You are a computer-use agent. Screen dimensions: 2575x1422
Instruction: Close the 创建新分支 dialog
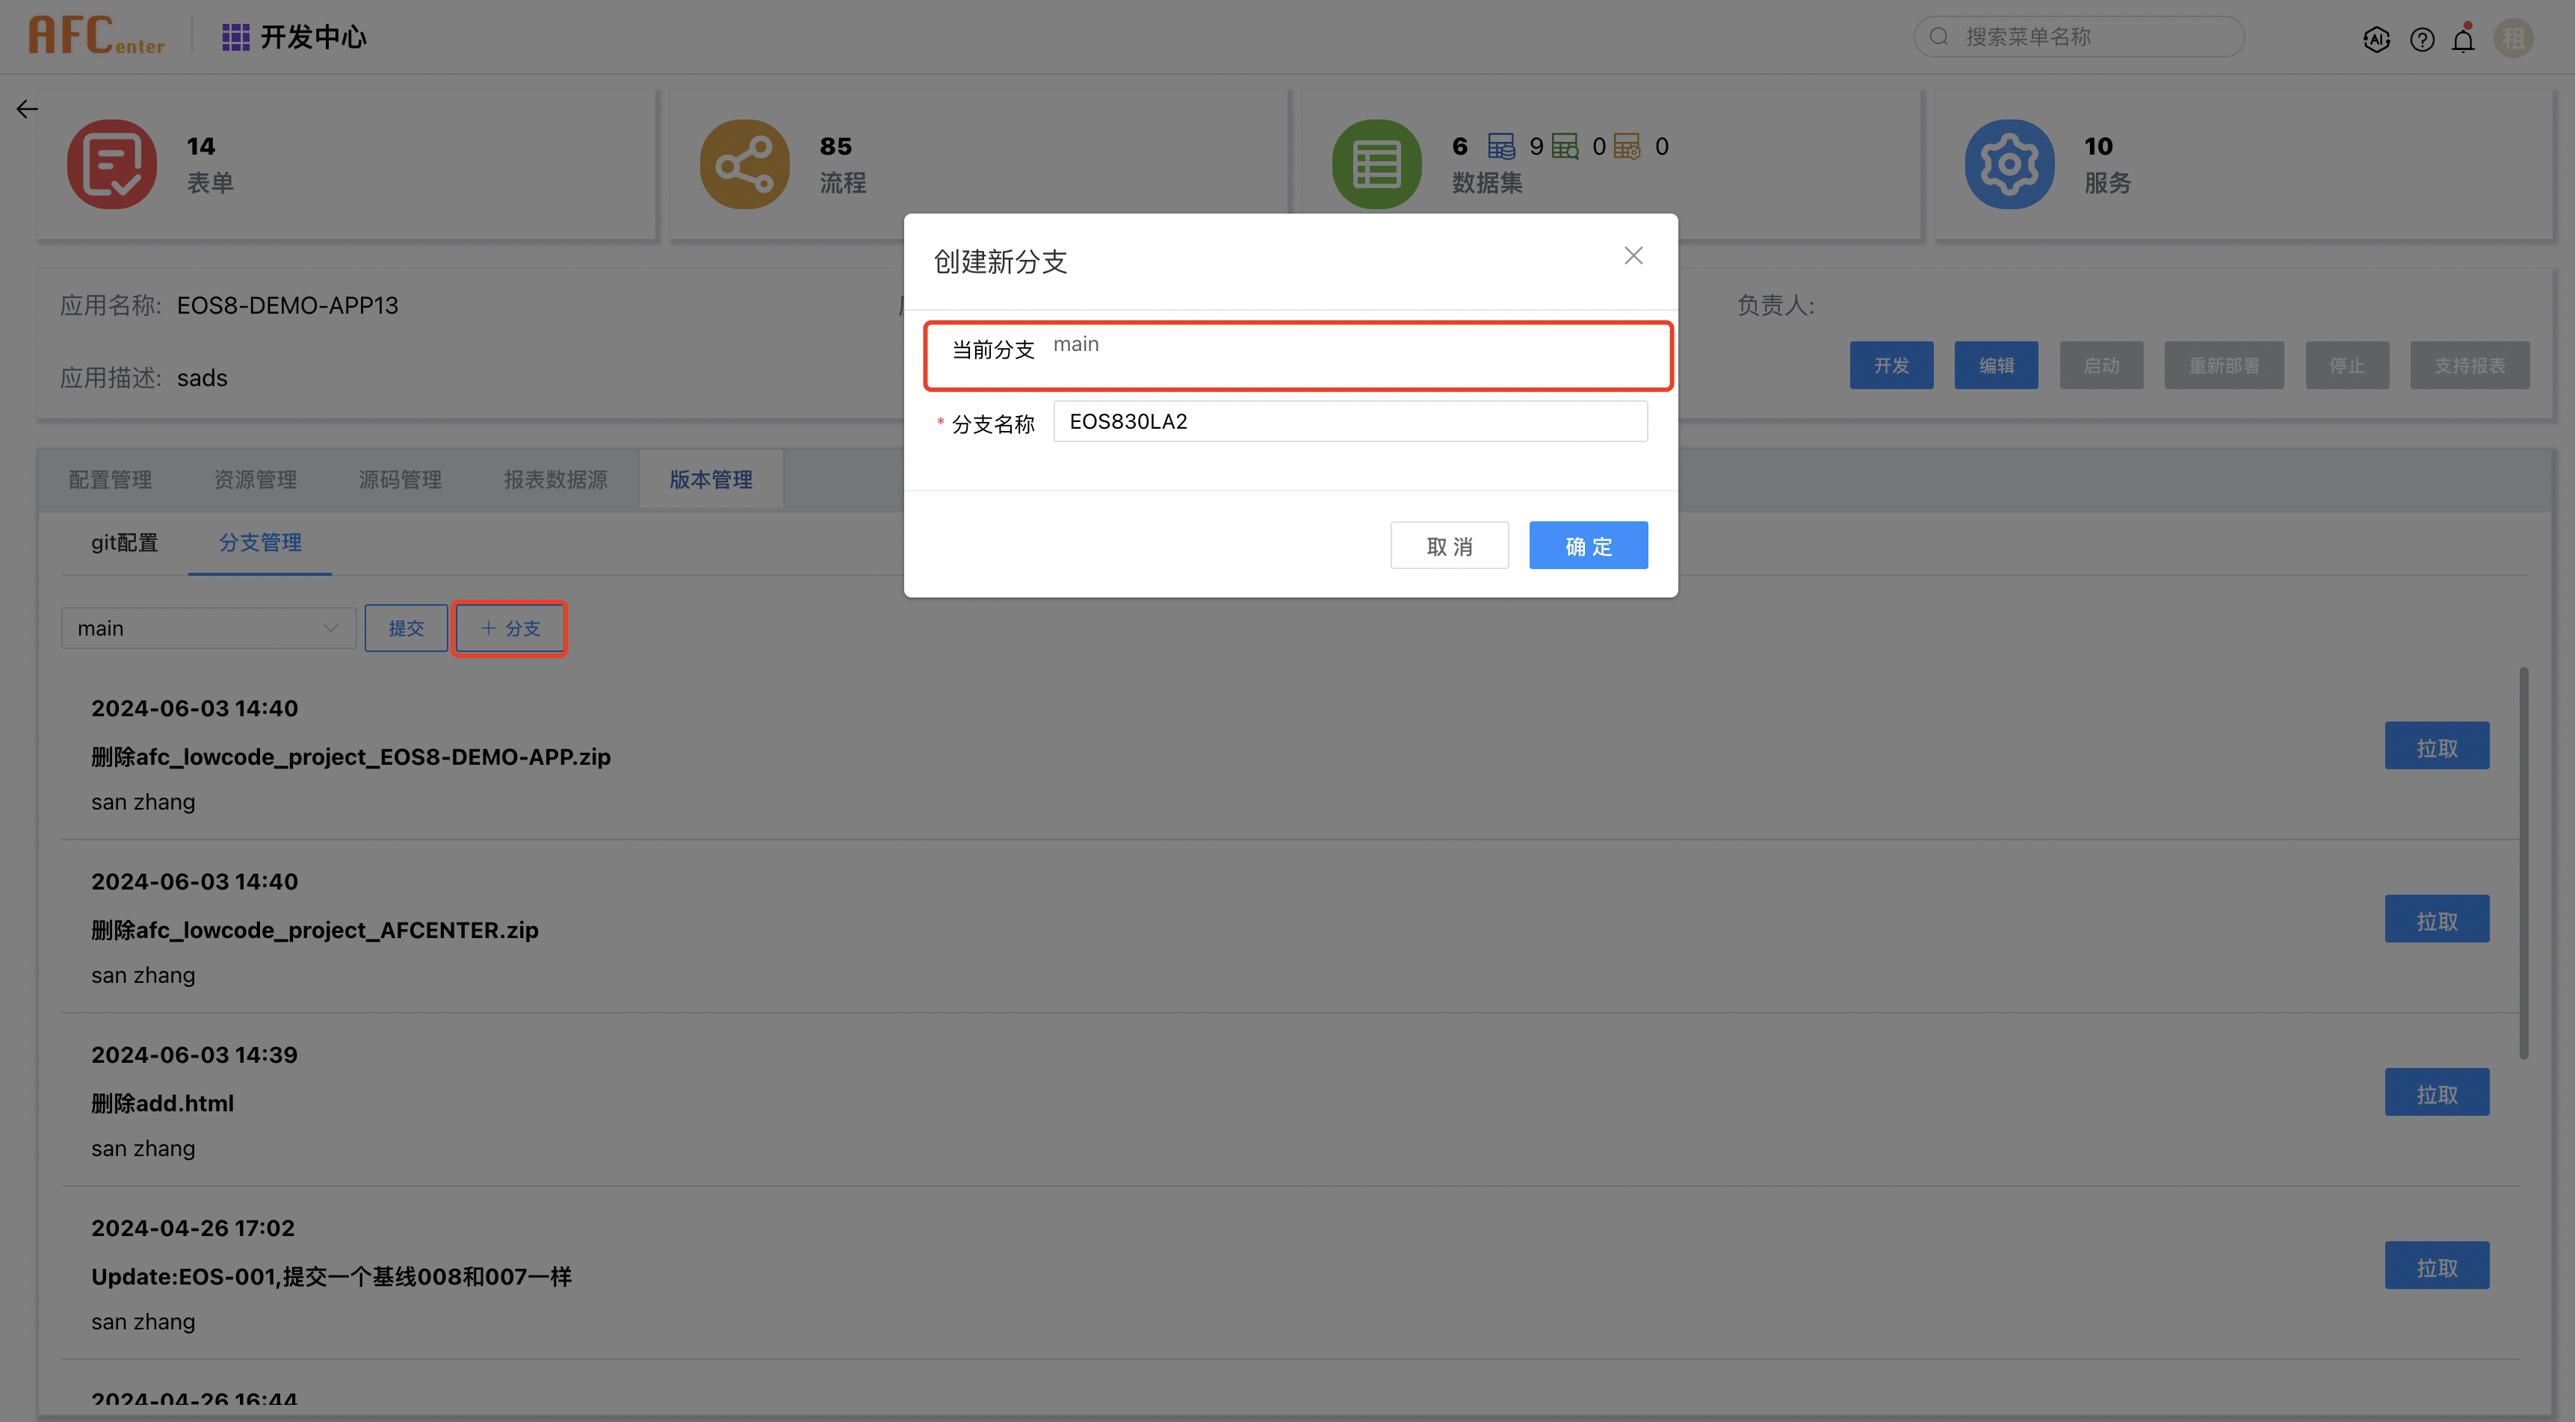click(1633, 255)
